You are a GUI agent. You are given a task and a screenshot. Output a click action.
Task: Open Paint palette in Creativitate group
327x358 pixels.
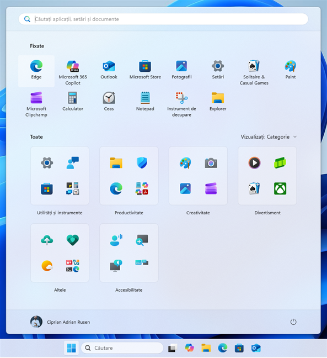pos(185,163)
